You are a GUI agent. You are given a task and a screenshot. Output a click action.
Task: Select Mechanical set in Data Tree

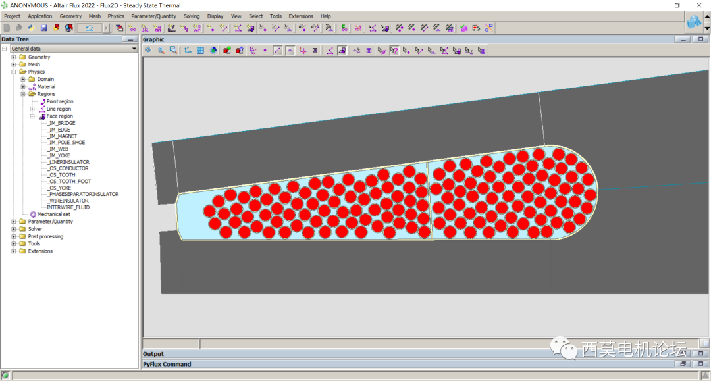coord(53,214)
